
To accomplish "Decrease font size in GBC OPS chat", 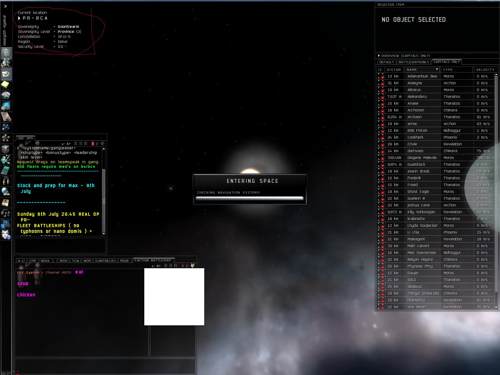I will click(63, 144).
